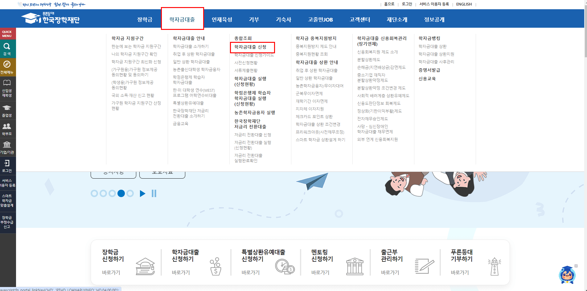Screen dimensions: 587x291
Task: Select the first carousel pagination dot
Action: [x=94, y=193]
